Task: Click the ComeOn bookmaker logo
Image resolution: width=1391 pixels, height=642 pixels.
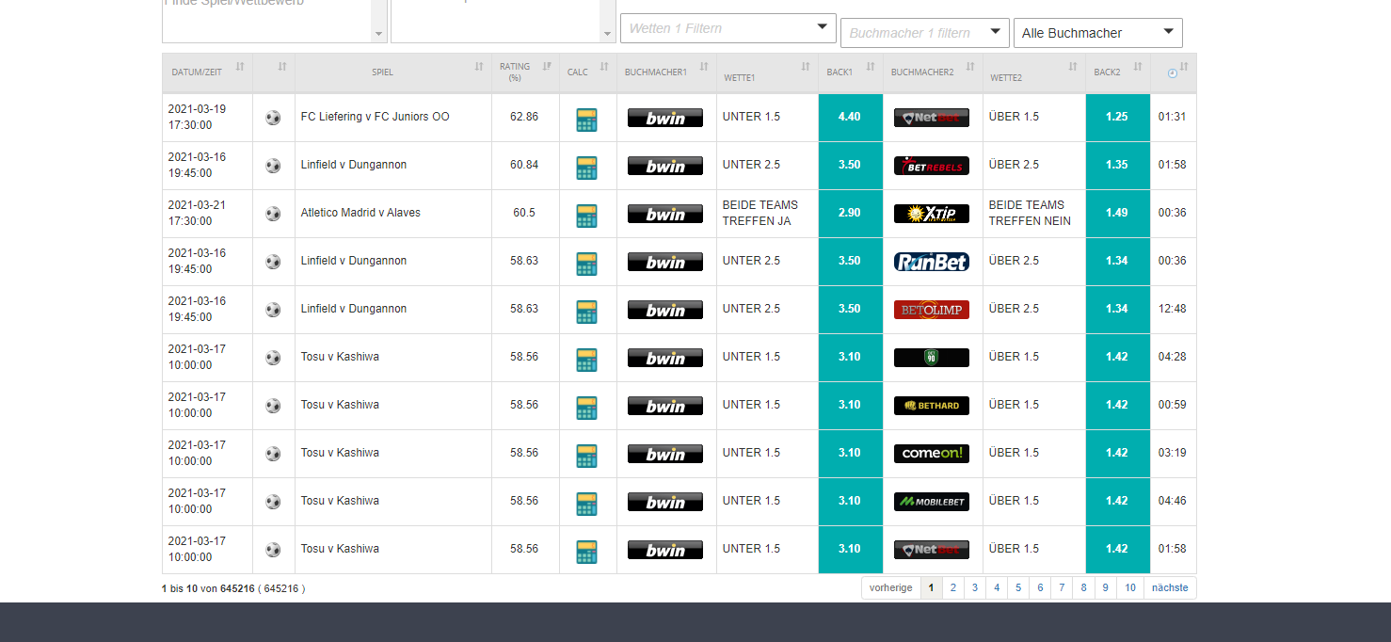Action: pos(932,454)
